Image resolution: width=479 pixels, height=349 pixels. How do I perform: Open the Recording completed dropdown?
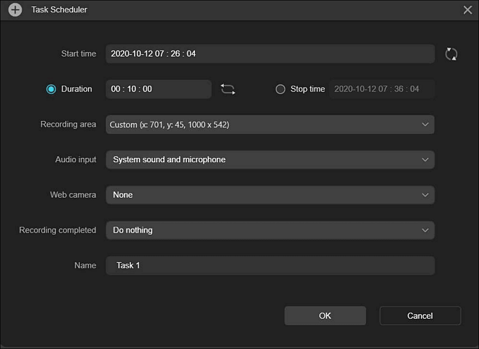point(270,230)
